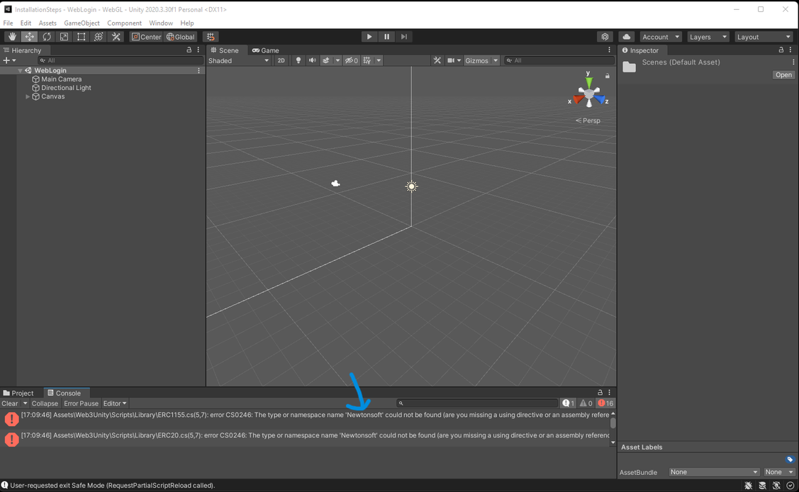Open scene grid settings dropdown arrow
This screenshot has height=492, width=799.
point(379,60)
